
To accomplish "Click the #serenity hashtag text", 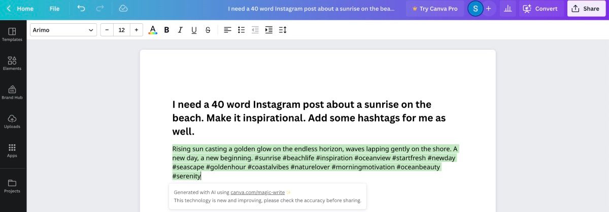I will (x=186, y=176).
